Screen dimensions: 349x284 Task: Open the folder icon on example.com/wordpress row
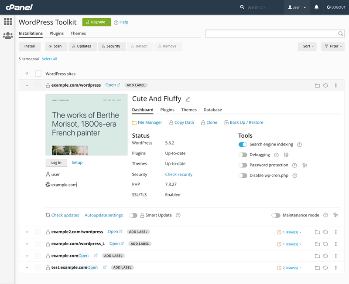click(317, 85)
